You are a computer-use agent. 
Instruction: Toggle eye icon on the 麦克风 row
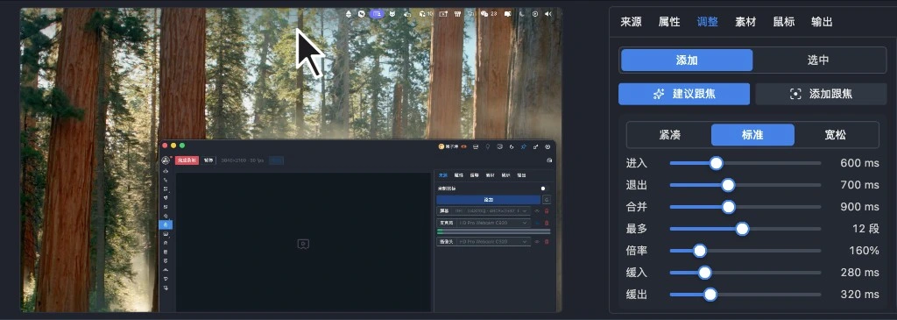(537, 223)
